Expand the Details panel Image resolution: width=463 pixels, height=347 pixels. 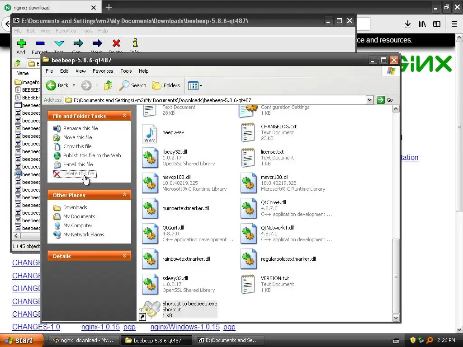[125, 256]
